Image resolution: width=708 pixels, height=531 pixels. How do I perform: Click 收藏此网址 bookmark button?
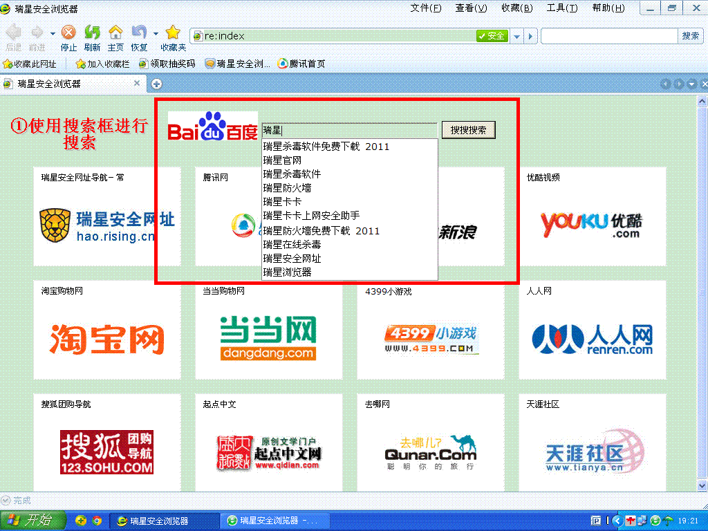[x=30, y=64]
